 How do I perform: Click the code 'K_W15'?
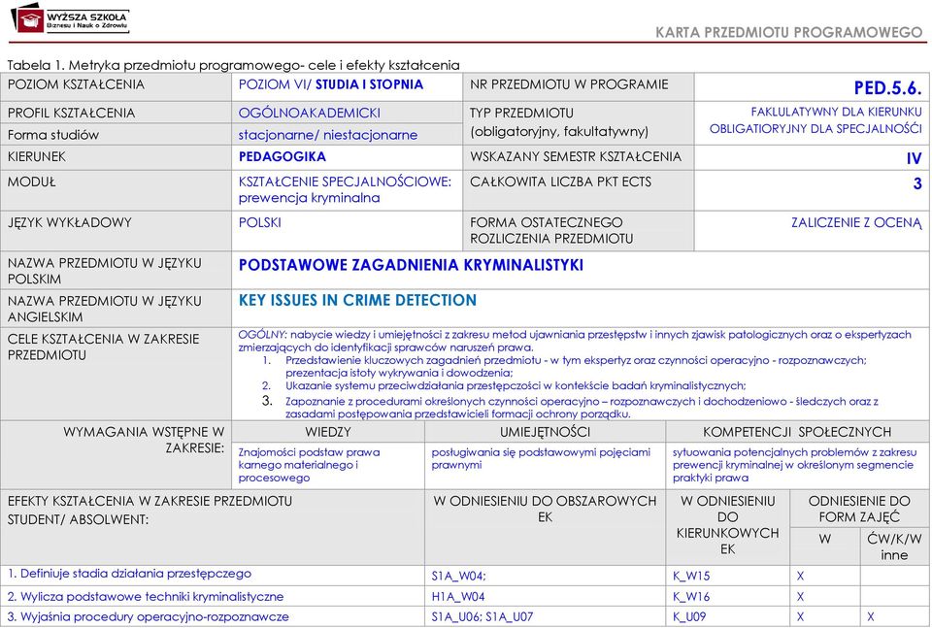click(x=690, y=576)
